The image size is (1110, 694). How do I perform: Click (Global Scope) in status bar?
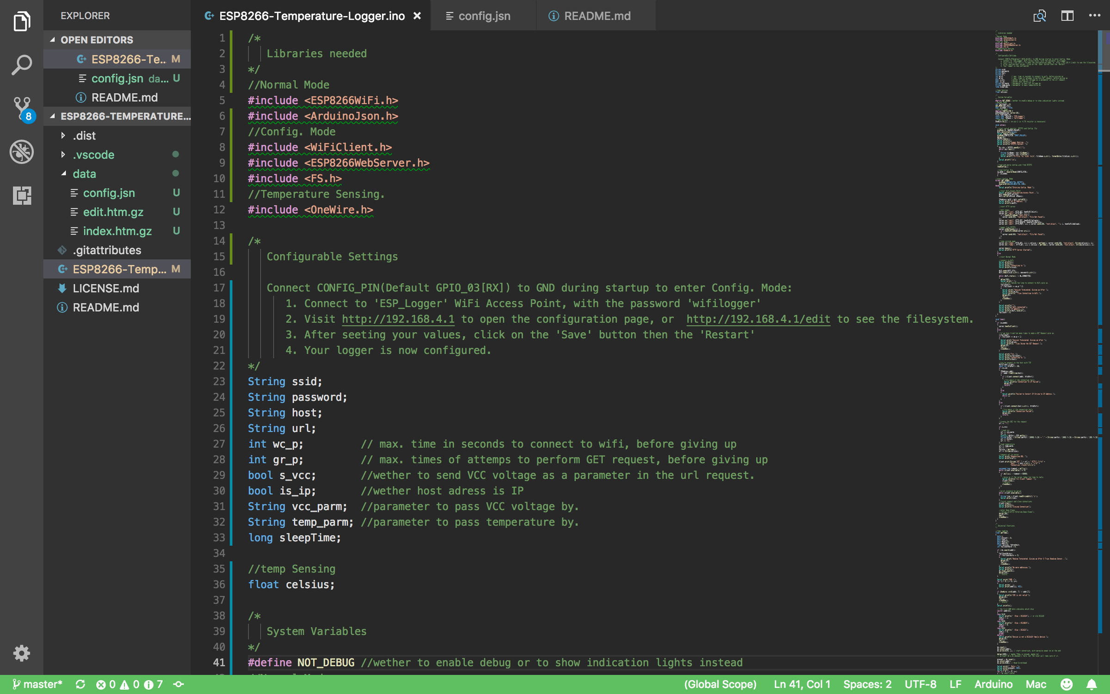point(720,684)
